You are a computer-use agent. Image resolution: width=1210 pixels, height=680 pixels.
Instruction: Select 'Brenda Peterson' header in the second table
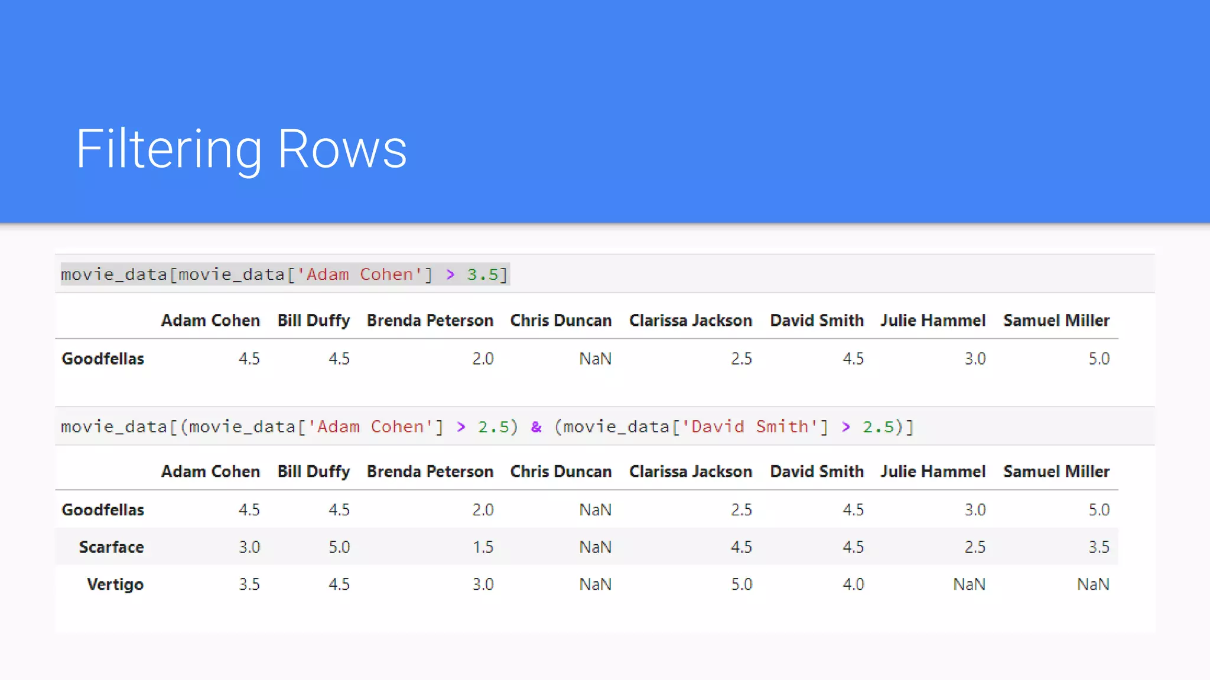tap(430, 472)
